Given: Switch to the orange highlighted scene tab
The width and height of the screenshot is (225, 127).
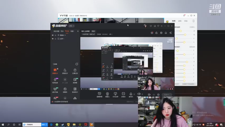Looking at the screenshot, I should 67,31.
